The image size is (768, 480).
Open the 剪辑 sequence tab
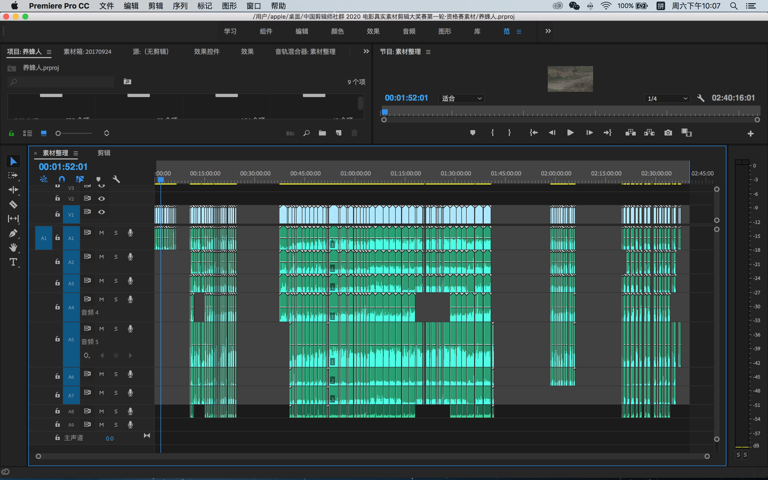pos(104,153)
